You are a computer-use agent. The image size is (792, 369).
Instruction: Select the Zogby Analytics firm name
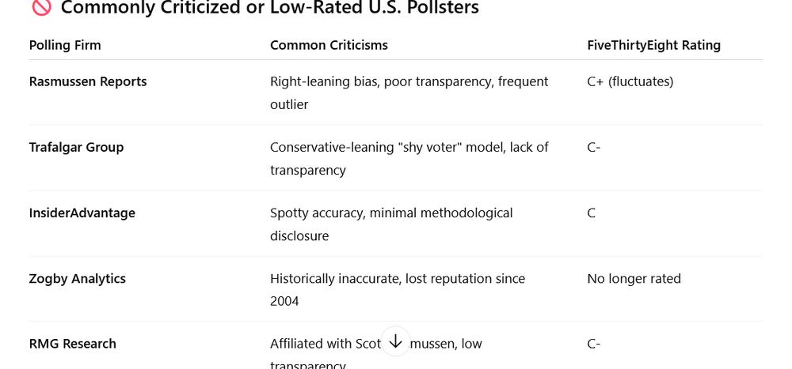coord(78,278)
